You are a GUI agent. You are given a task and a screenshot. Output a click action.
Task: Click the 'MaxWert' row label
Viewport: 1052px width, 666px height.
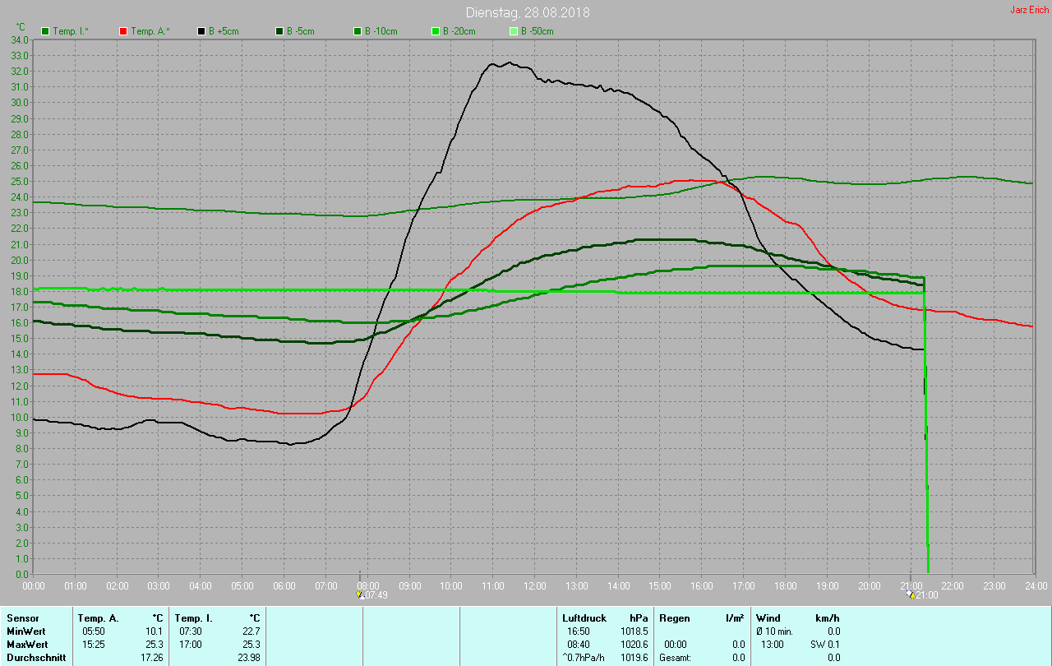[x=26, y=644]
